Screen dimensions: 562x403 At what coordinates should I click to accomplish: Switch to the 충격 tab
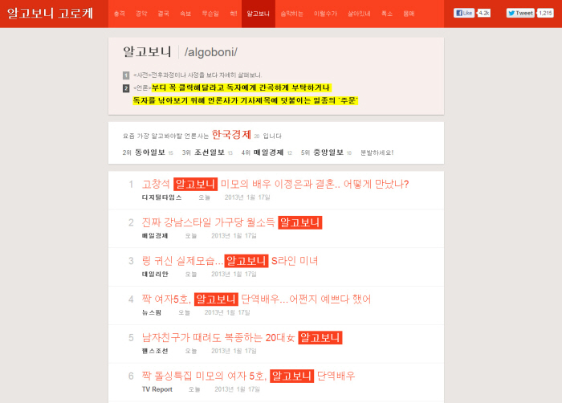click(x=120, y=14)
